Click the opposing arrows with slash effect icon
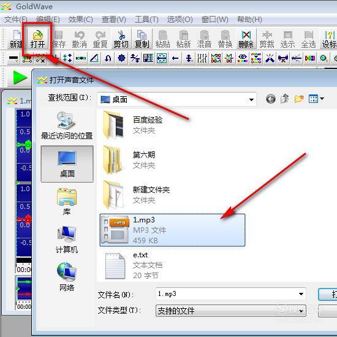 [x=135, y=58]
